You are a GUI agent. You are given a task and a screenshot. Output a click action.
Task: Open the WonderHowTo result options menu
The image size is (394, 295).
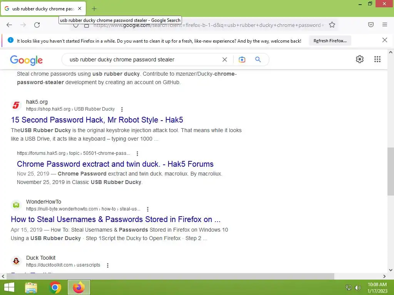[x=148, y=209]
